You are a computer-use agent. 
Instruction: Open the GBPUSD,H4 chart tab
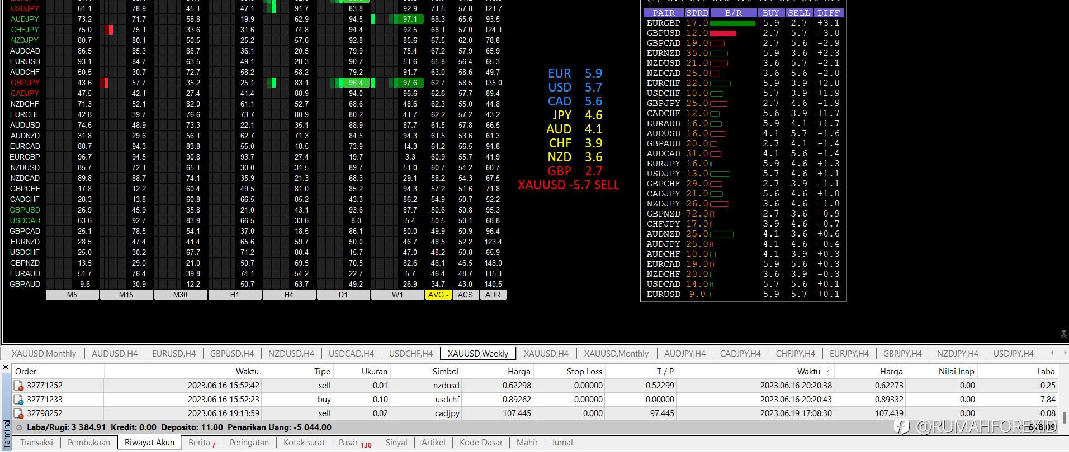coord(232,353)
